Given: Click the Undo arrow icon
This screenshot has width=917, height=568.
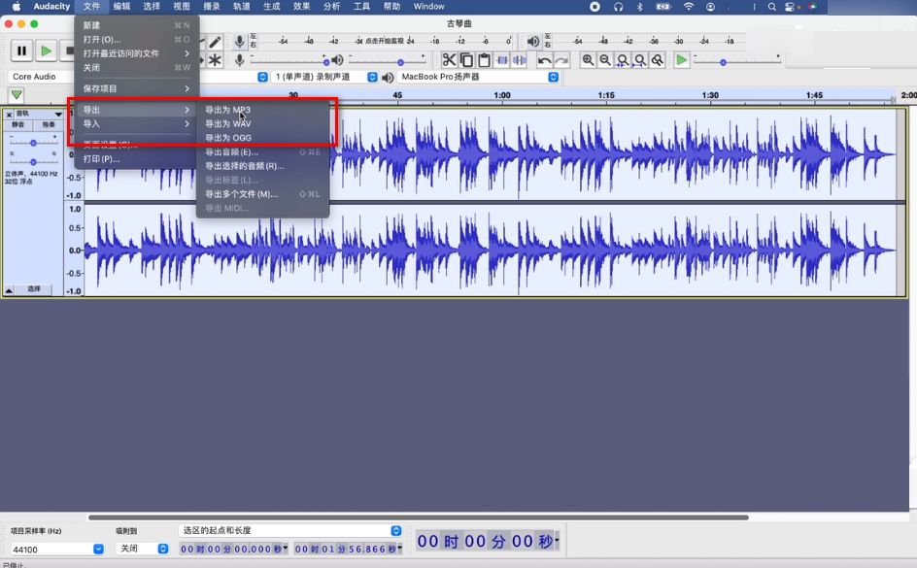Looking at the screenshot, I should tap(544, 60).
